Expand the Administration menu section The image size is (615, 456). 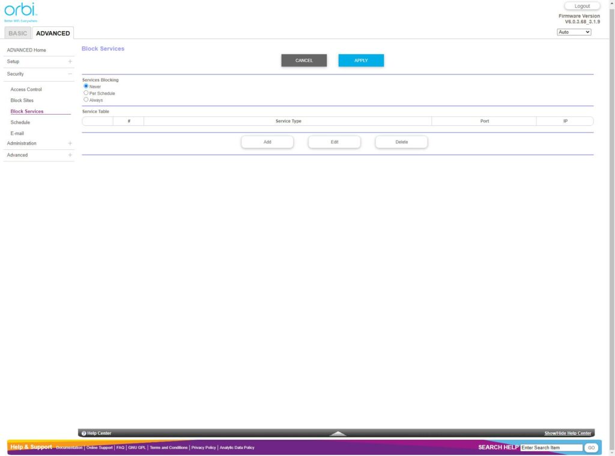point(70,143)
